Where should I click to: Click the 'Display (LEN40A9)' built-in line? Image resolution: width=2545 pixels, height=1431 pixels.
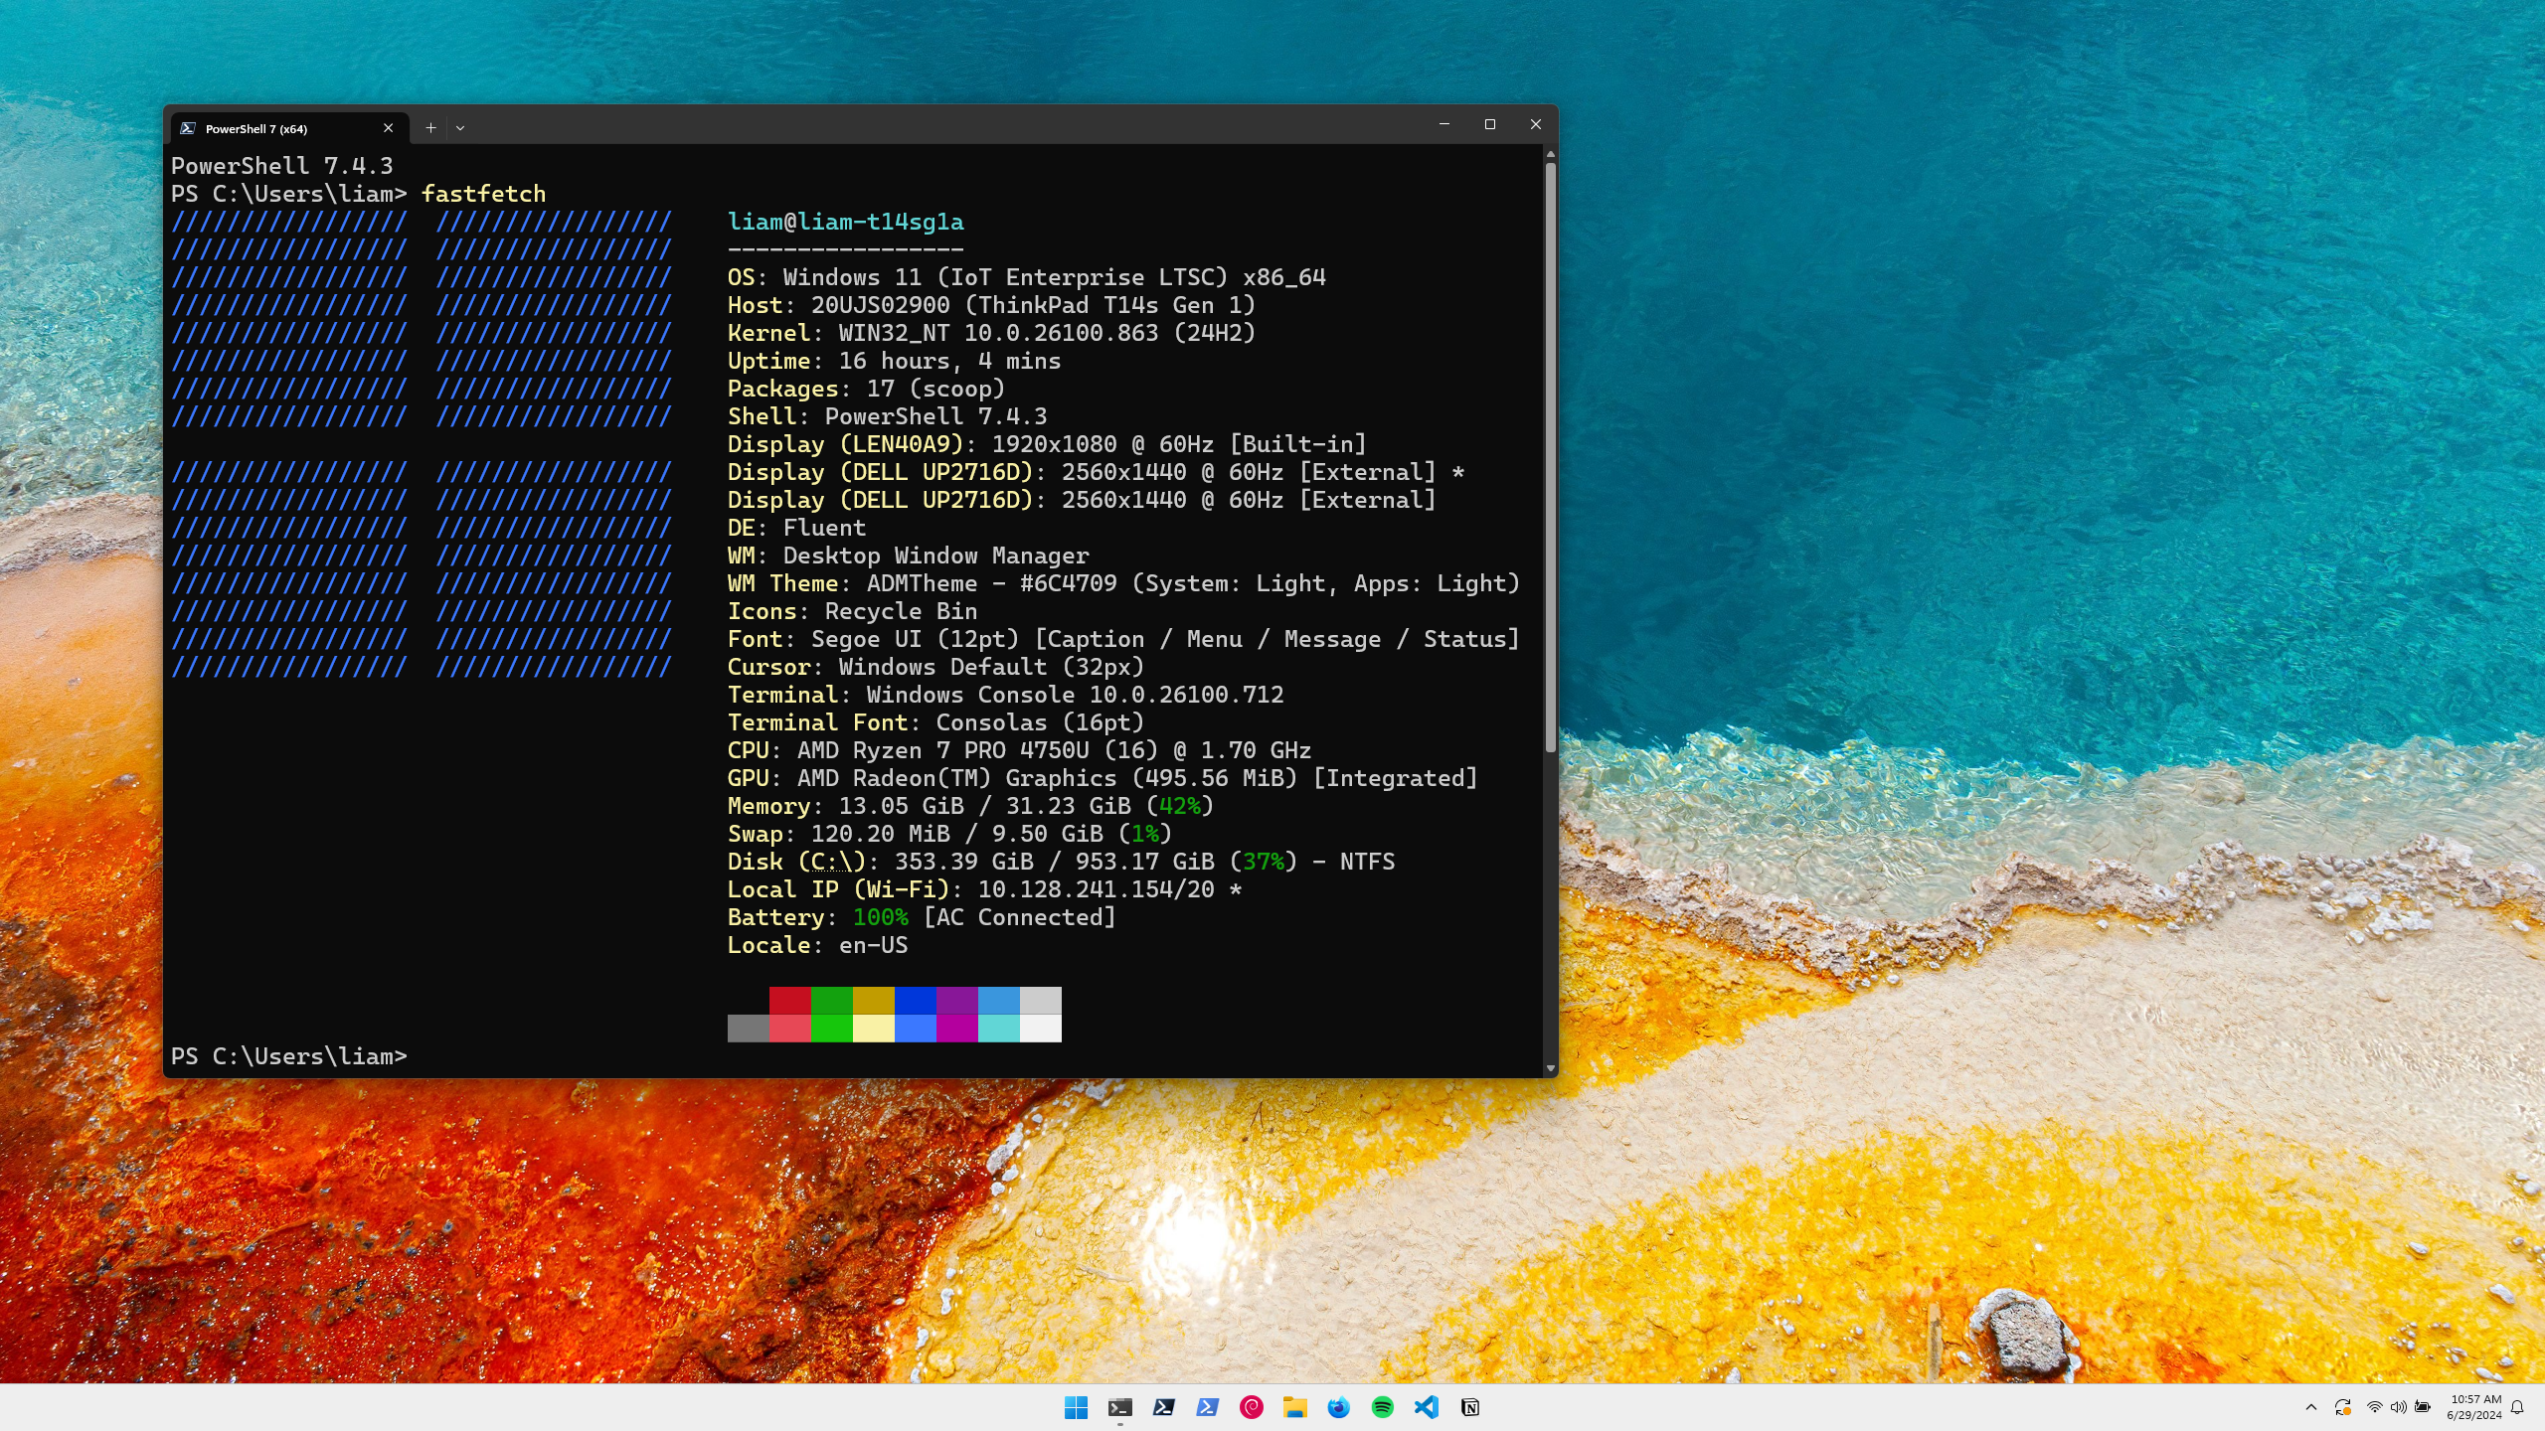tap(1048, 444)
